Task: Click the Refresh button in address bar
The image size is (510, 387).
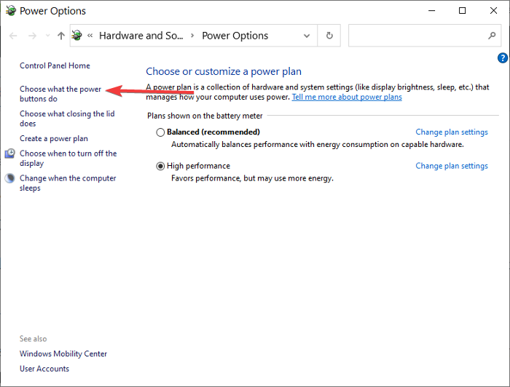Action: [x=329, y=36]
